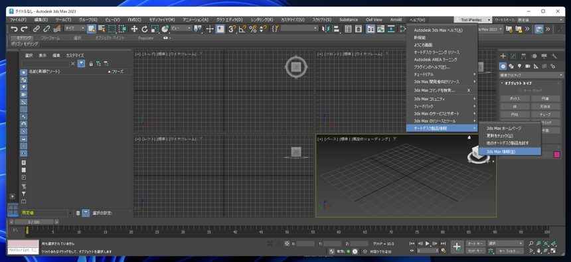Create a ボックス primitive button
This screenshot has width=571, height=262.
pos(515,99)
